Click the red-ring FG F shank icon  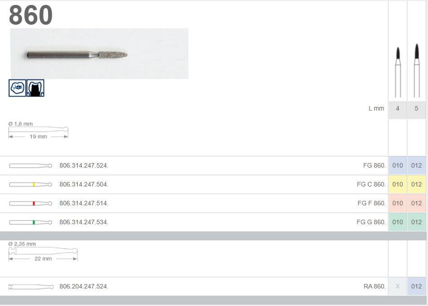31,204
